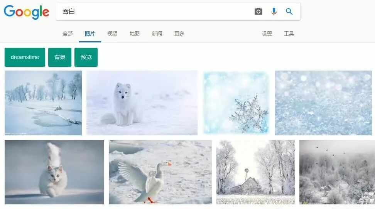
Task: Click the Google logo
Action: tap(27, 12)
